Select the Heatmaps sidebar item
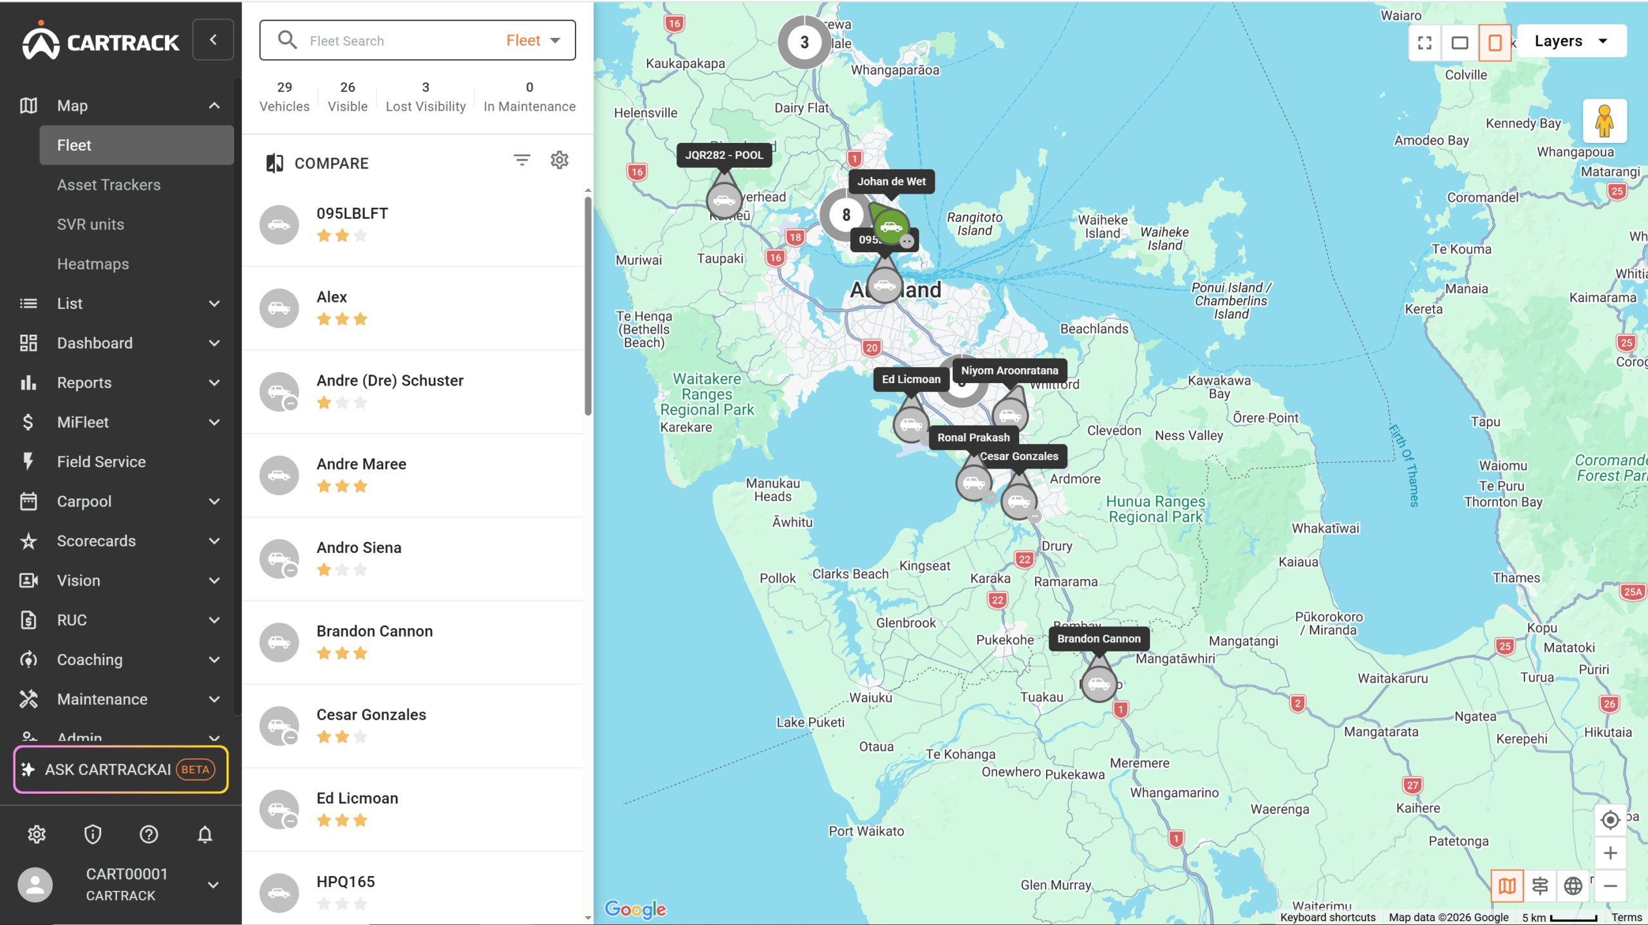This screenshot has width=1648, height=925. click(93, 263)
